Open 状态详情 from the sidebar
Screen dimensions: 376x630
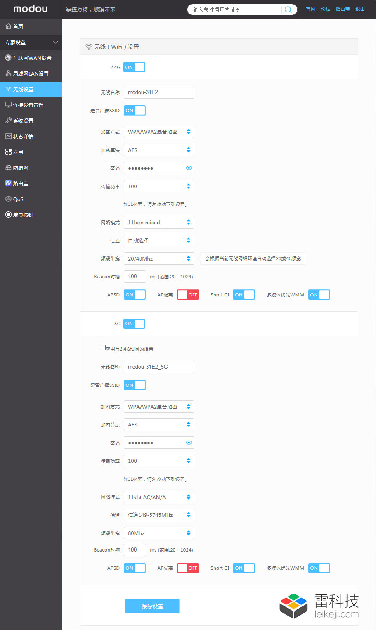click(23, 136)
